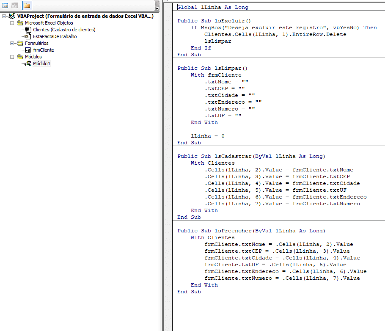
Task: Open toolbar options overflow arrow
Action: pyautogui.click(x=157, y=6)
